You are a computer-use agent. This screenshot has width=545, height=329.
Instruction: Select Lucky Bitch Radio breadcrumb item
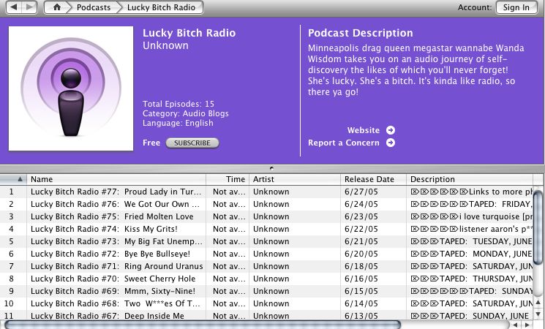[x=161, y=7]
